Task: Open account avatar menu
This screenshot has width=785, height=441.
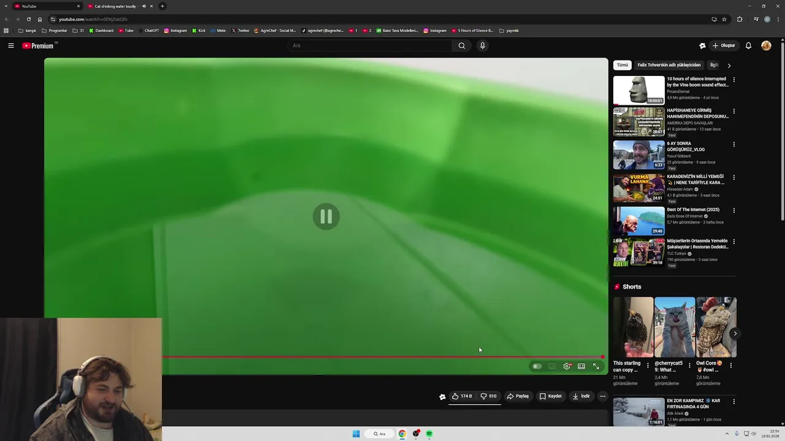Action: tap(766, 45)
